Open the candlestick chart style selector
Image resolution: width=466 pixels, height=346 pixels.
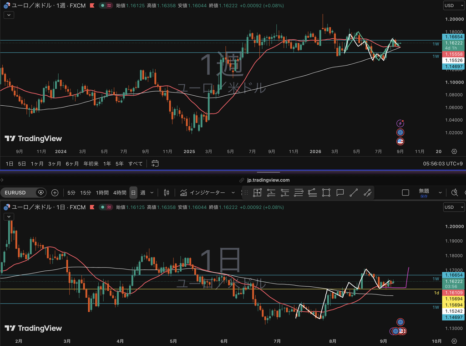[167, 193]
